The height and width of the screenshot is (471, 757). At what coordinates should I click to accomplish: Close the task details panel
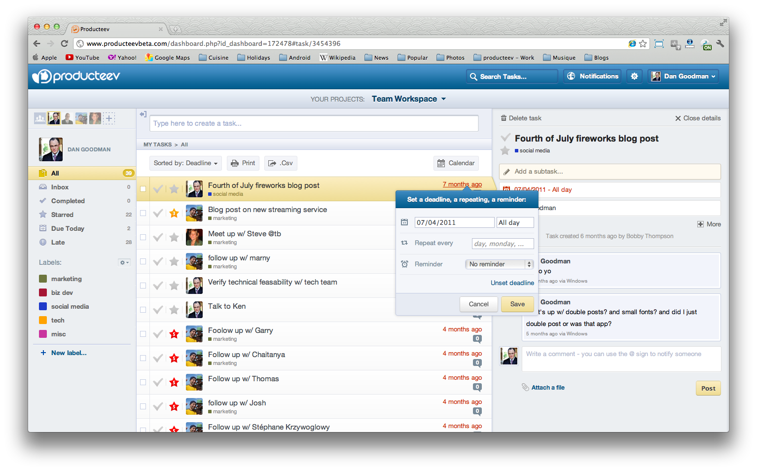pos(698,118)
